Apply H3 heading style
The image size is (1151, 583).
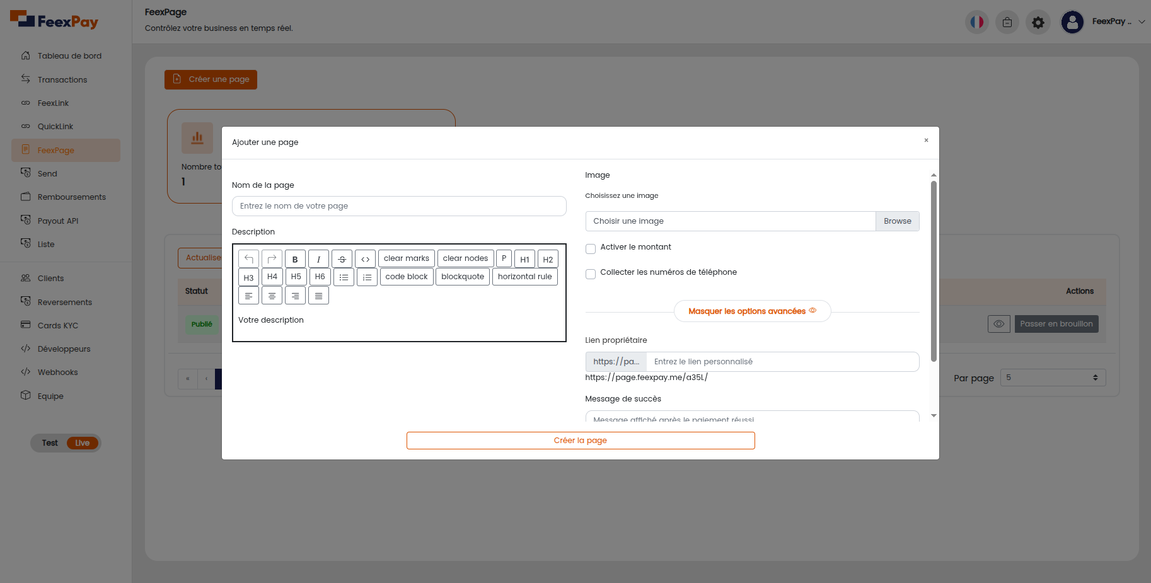[248, 277]
